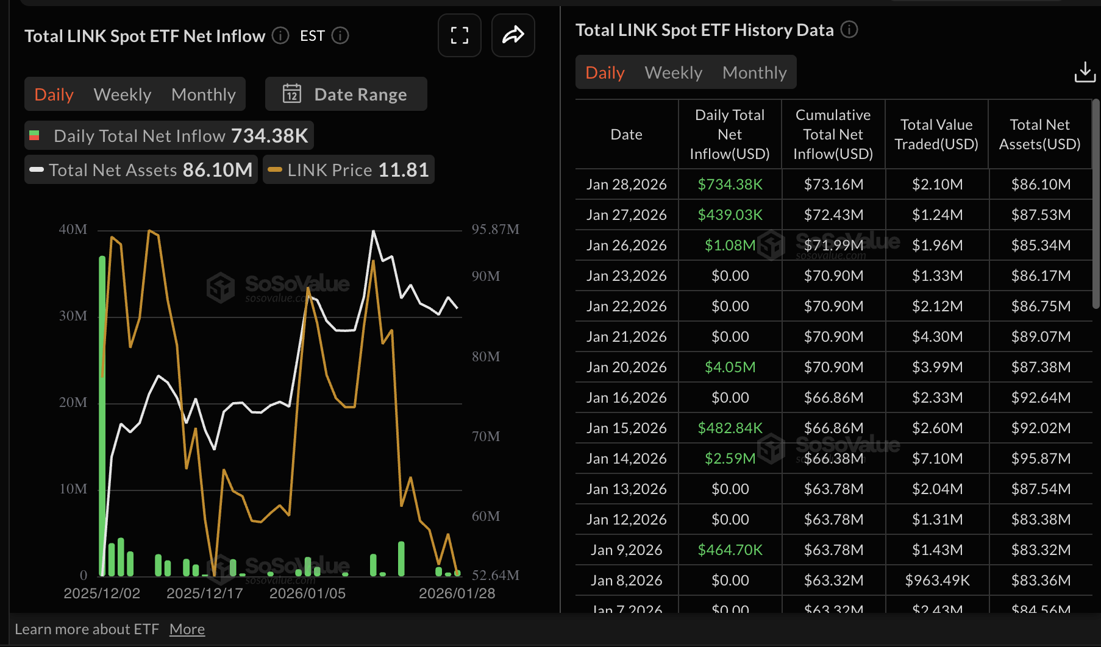
Task: Open the share chart icon
Action: (x=513, y=35)
